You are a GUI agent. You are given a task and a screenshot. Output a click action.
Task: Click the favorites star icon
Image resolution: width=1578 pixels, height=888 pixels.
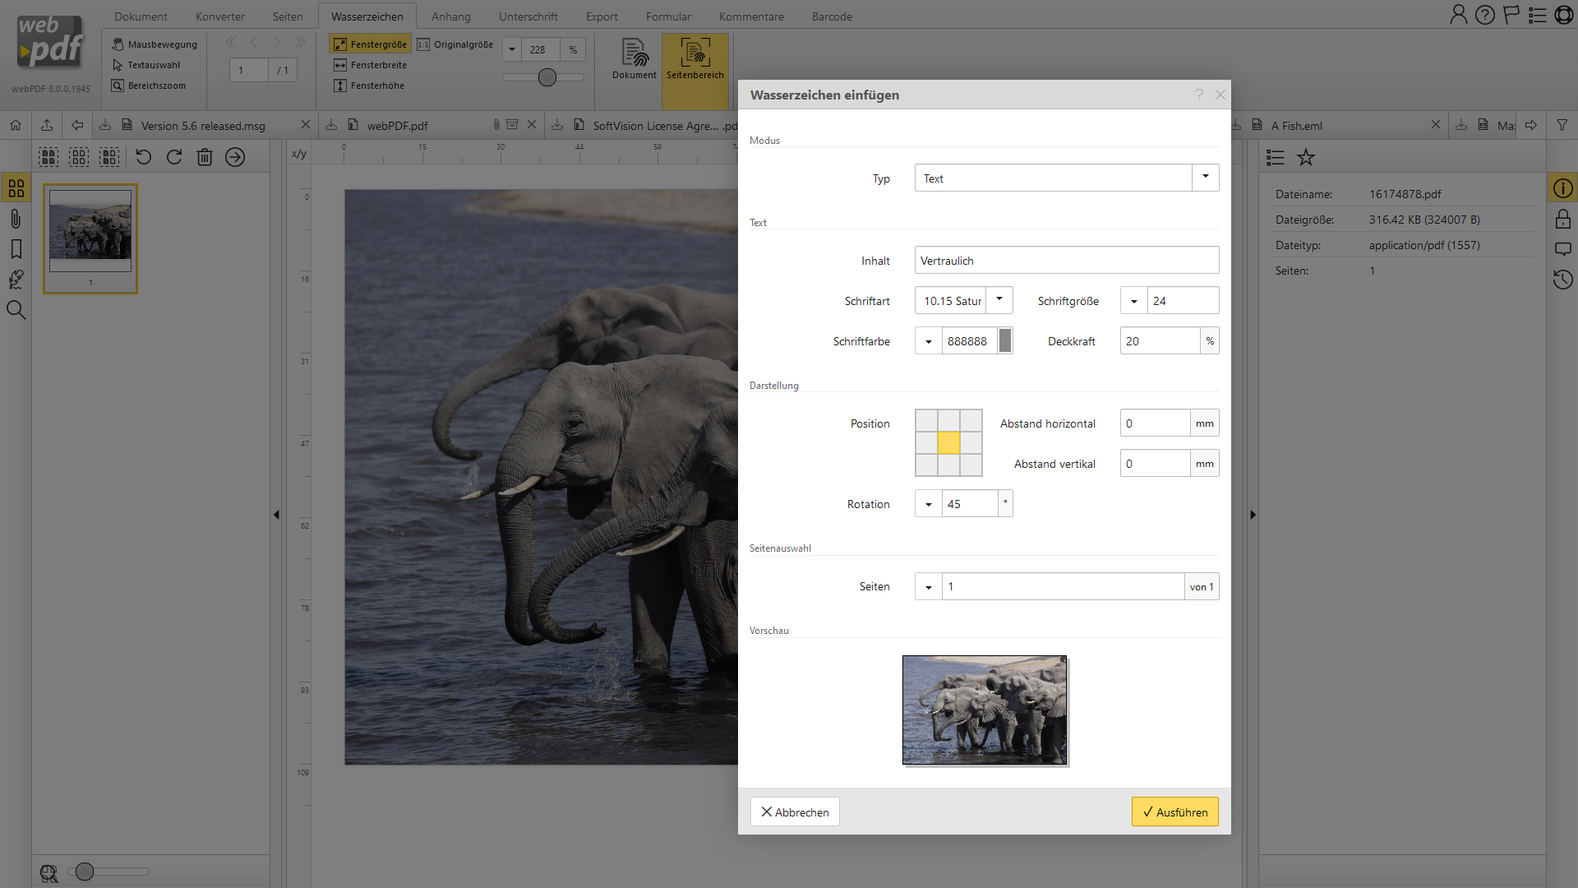pos(1306,157)
